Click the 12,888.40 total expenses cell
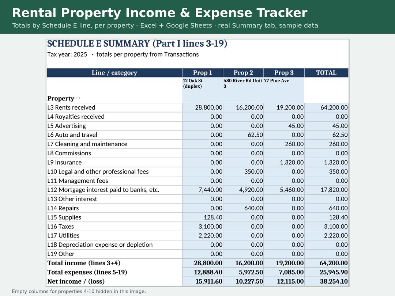 point(203,272)
